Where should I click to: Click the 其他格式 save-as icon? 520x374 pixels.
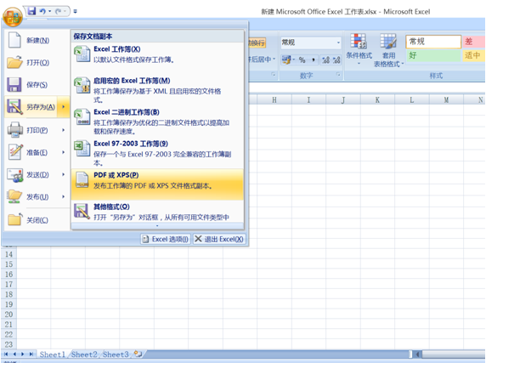pyautogui.click(x=82, y=212)
